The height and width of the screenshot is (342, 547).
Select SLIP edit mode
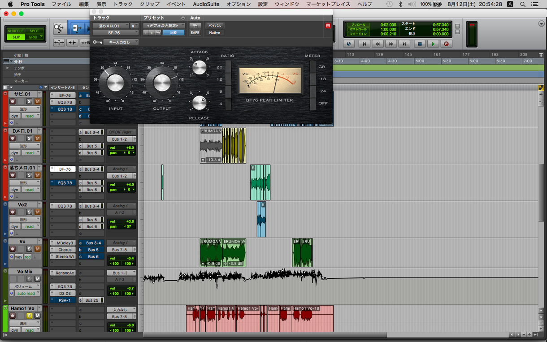click(16, 37)
